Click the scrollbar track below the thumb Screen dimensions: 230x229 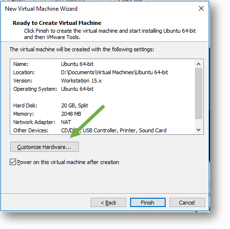tap(198, 123)
